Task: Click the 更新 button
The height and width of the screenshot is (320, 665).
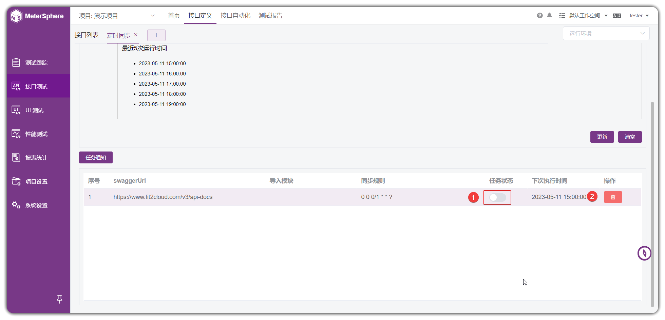Action: (x=602, y=137)
